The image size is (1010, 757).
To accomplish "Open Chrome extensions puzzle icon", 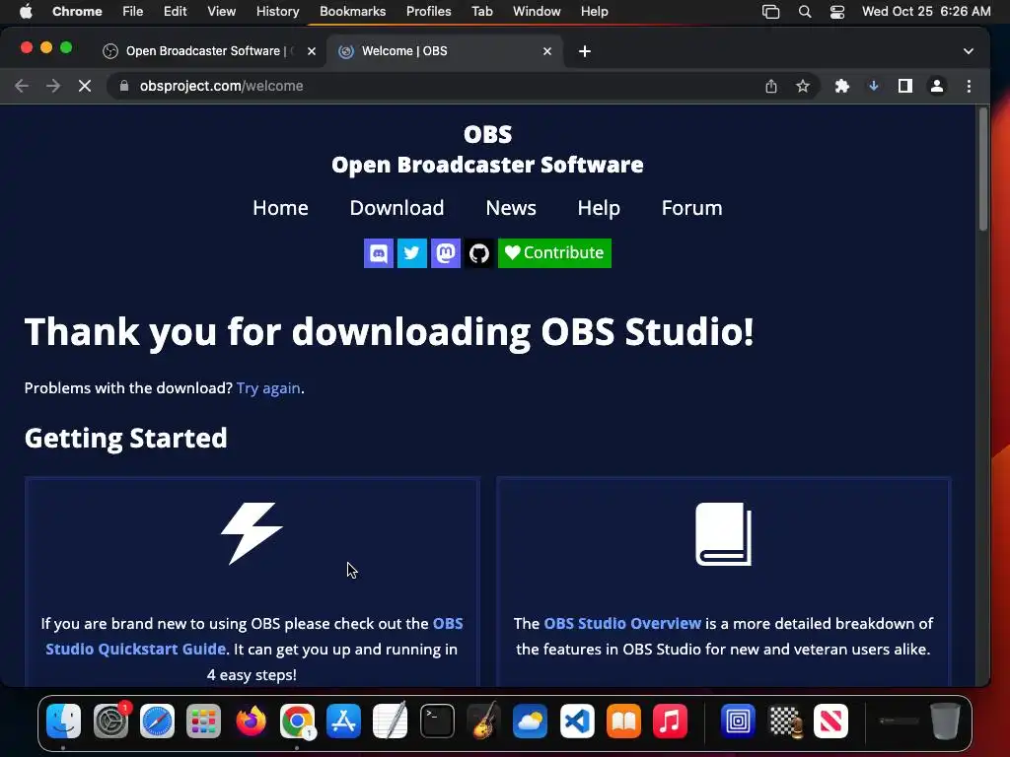I will (842, 86).
